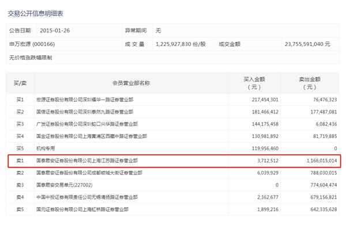This screenshot has height=225, width=346.
Task: Select buy amount 144,175,458
Action: tap(265, 124)
